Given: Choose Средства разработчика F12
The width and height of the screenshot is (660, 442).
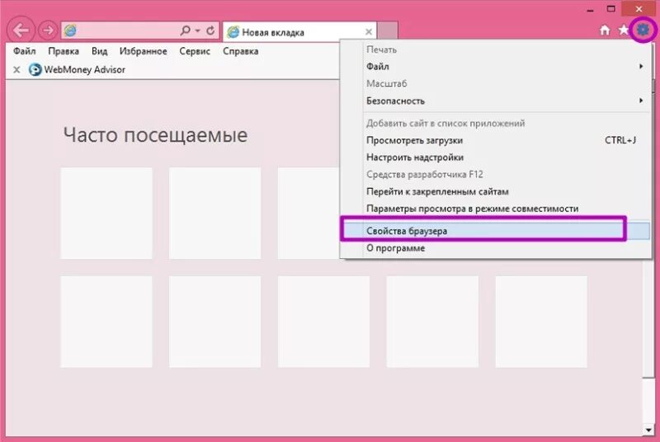Looking at the screenshot, I should point(496,175).
